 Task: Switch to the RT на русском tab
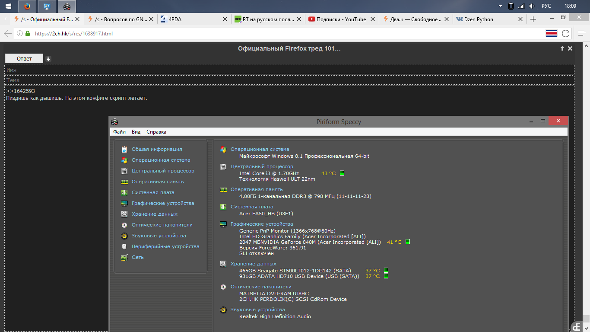point(267,19)
